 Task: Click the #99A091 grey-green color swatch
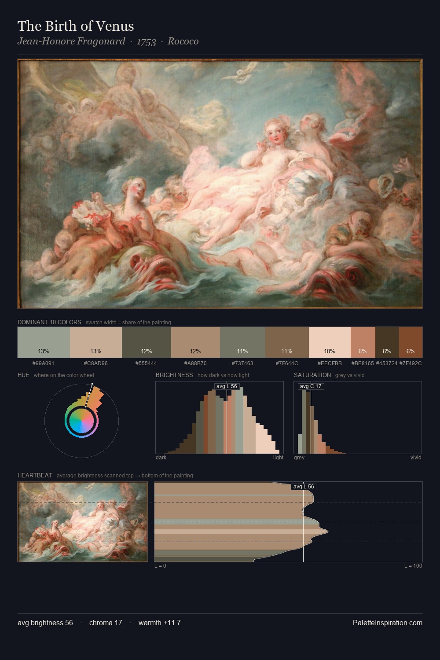pyautogui.click(x=44, y=342)
